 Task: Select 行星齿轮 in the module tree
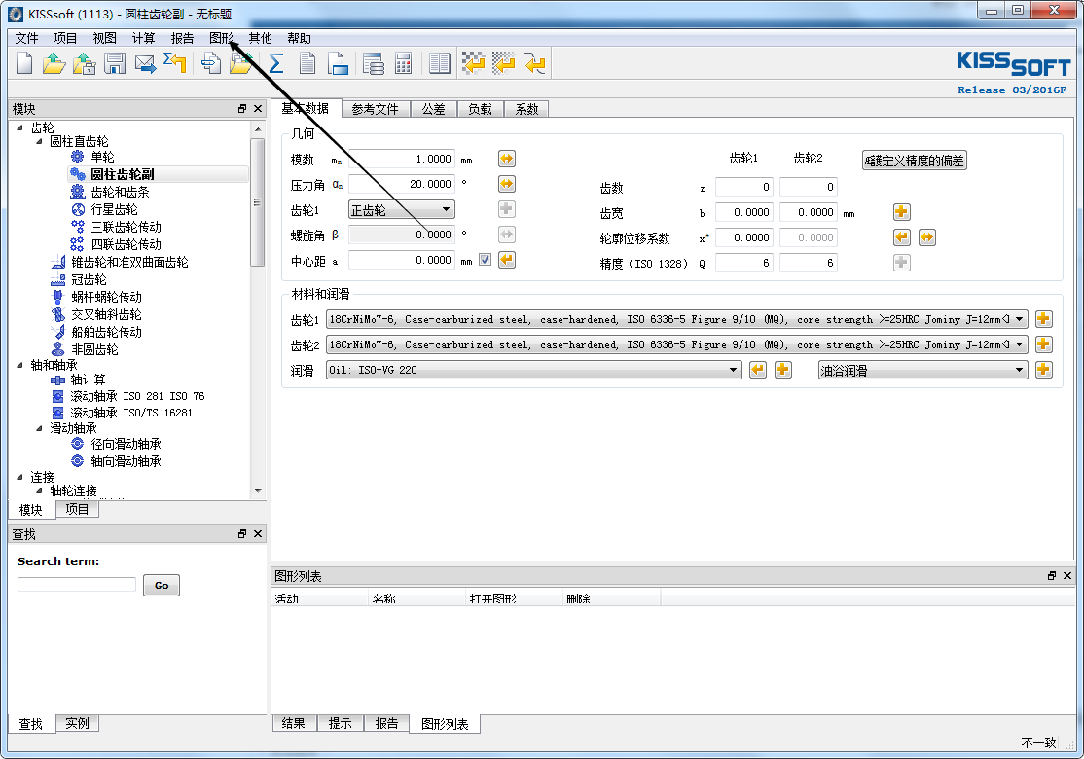[x=114, y=209]
